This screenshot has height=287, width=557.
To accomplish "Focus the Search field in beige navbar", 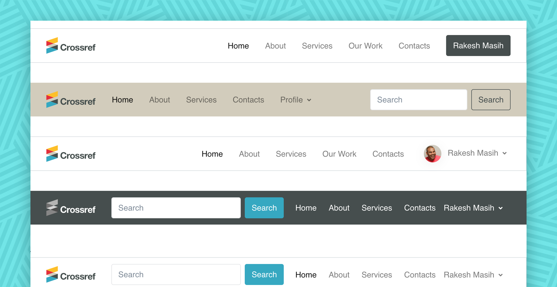I will (418, 100).
